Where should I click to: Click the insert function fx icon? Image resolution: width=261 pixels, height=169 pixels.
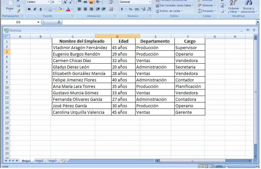click(x=59, y=22)
